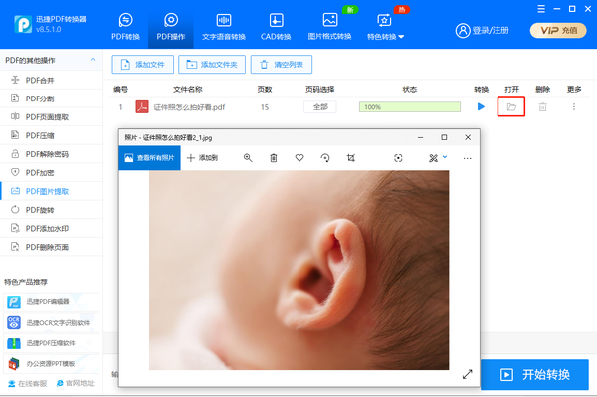
Task: Delete the file using the trash icon in the row
Action: click(542, 107)
